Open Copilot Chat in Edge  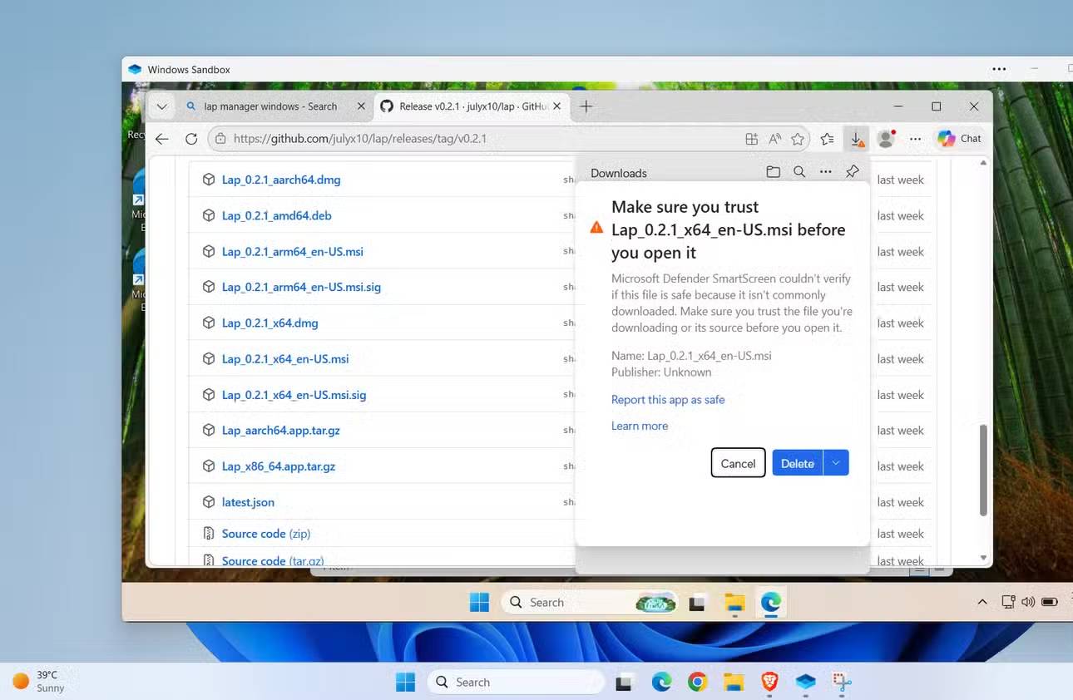click(960, 139)
